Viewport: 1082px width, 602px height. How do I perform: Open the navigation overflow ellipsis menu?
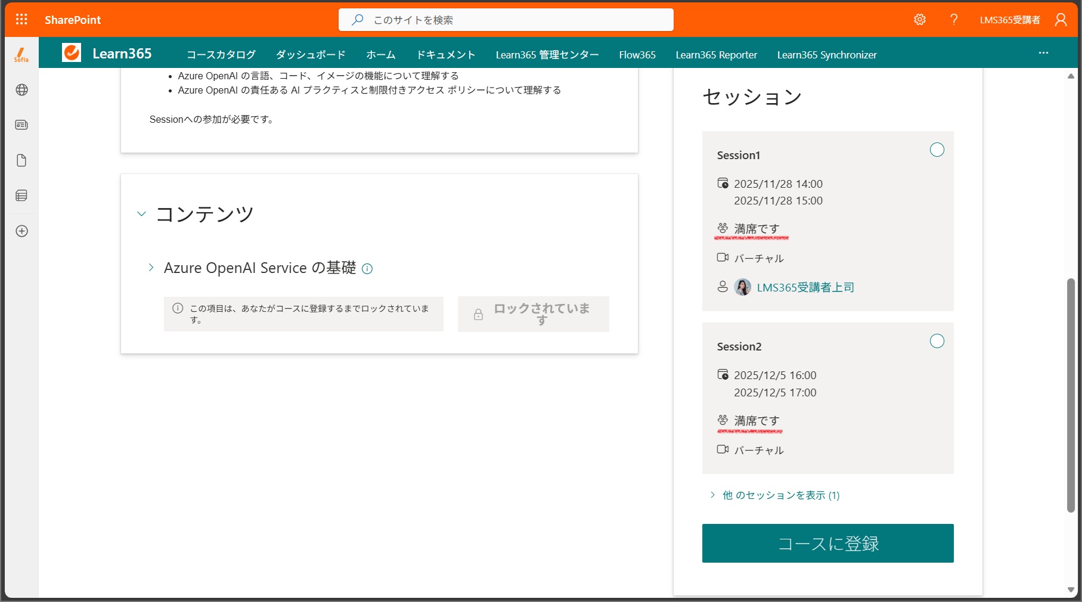(x=1043, y=53)
